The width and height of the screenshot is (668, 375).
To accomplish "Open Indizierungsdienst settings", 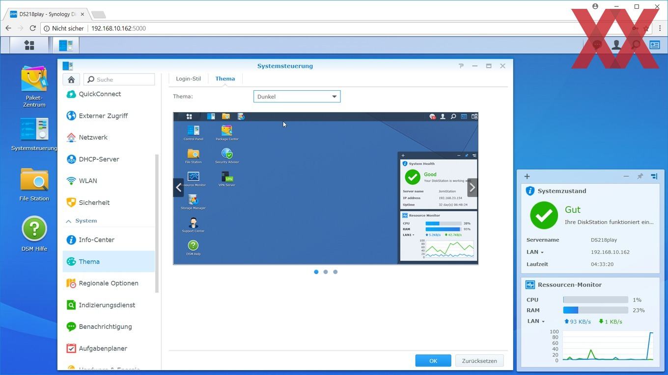I will pos(109,304).
